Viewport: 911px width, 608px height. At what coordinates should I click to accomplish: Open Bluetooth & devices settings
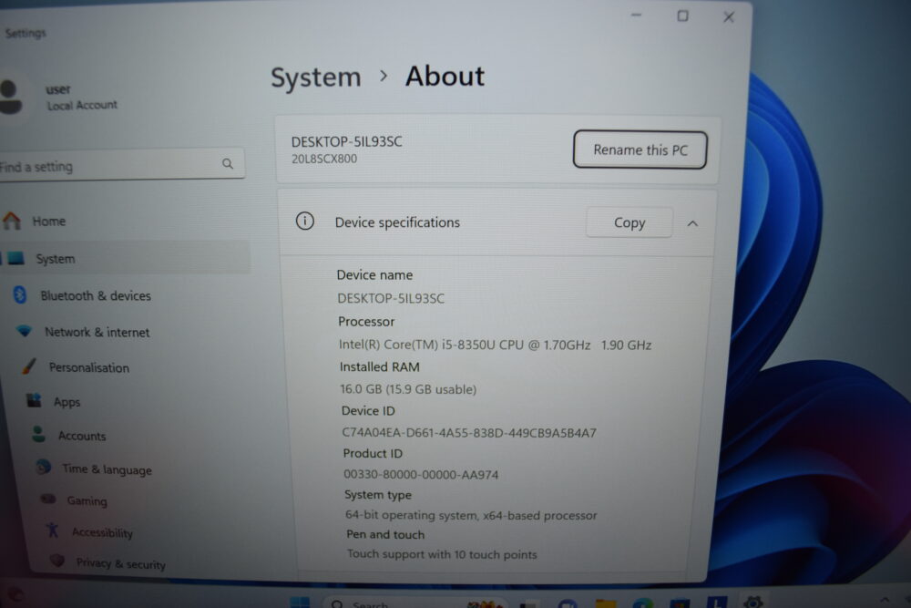[x=96, y=296]
